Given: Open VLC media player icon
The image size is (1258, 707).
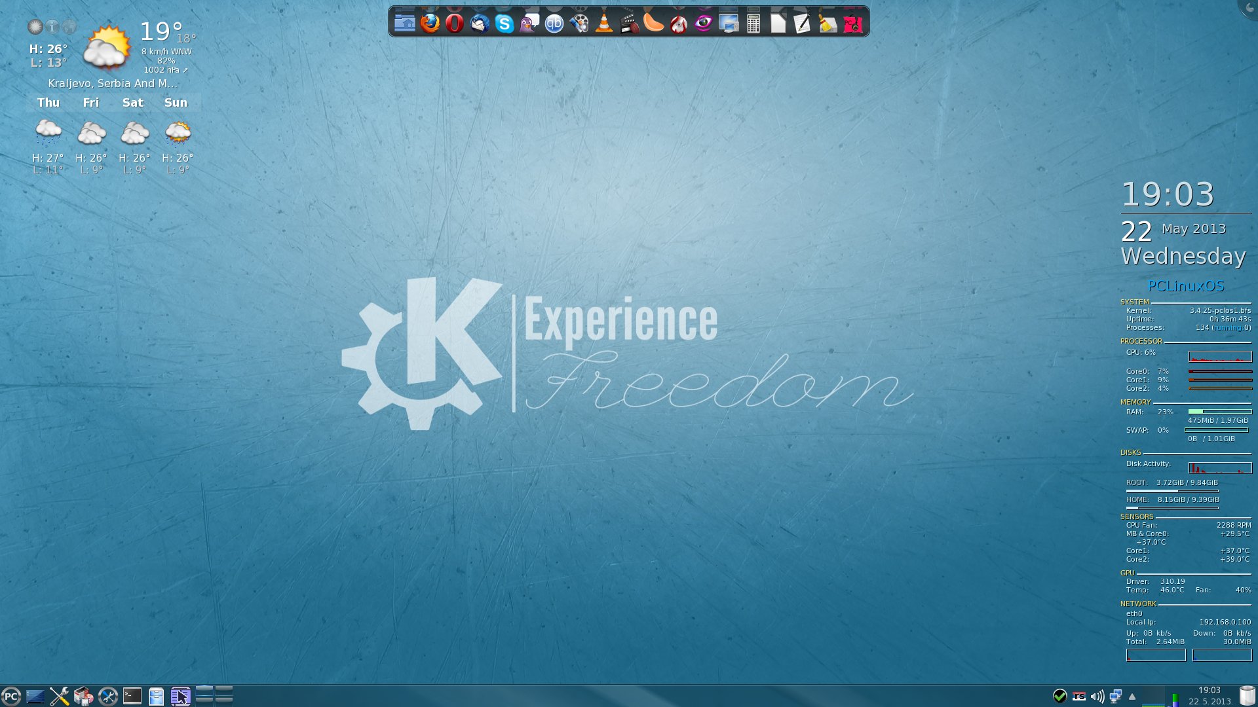Looking at the screenshot, I should click(604, 24).
